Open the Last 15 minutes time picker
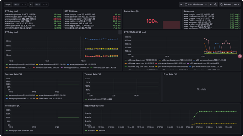The image size is (243, 136). [x=196, y=4]
